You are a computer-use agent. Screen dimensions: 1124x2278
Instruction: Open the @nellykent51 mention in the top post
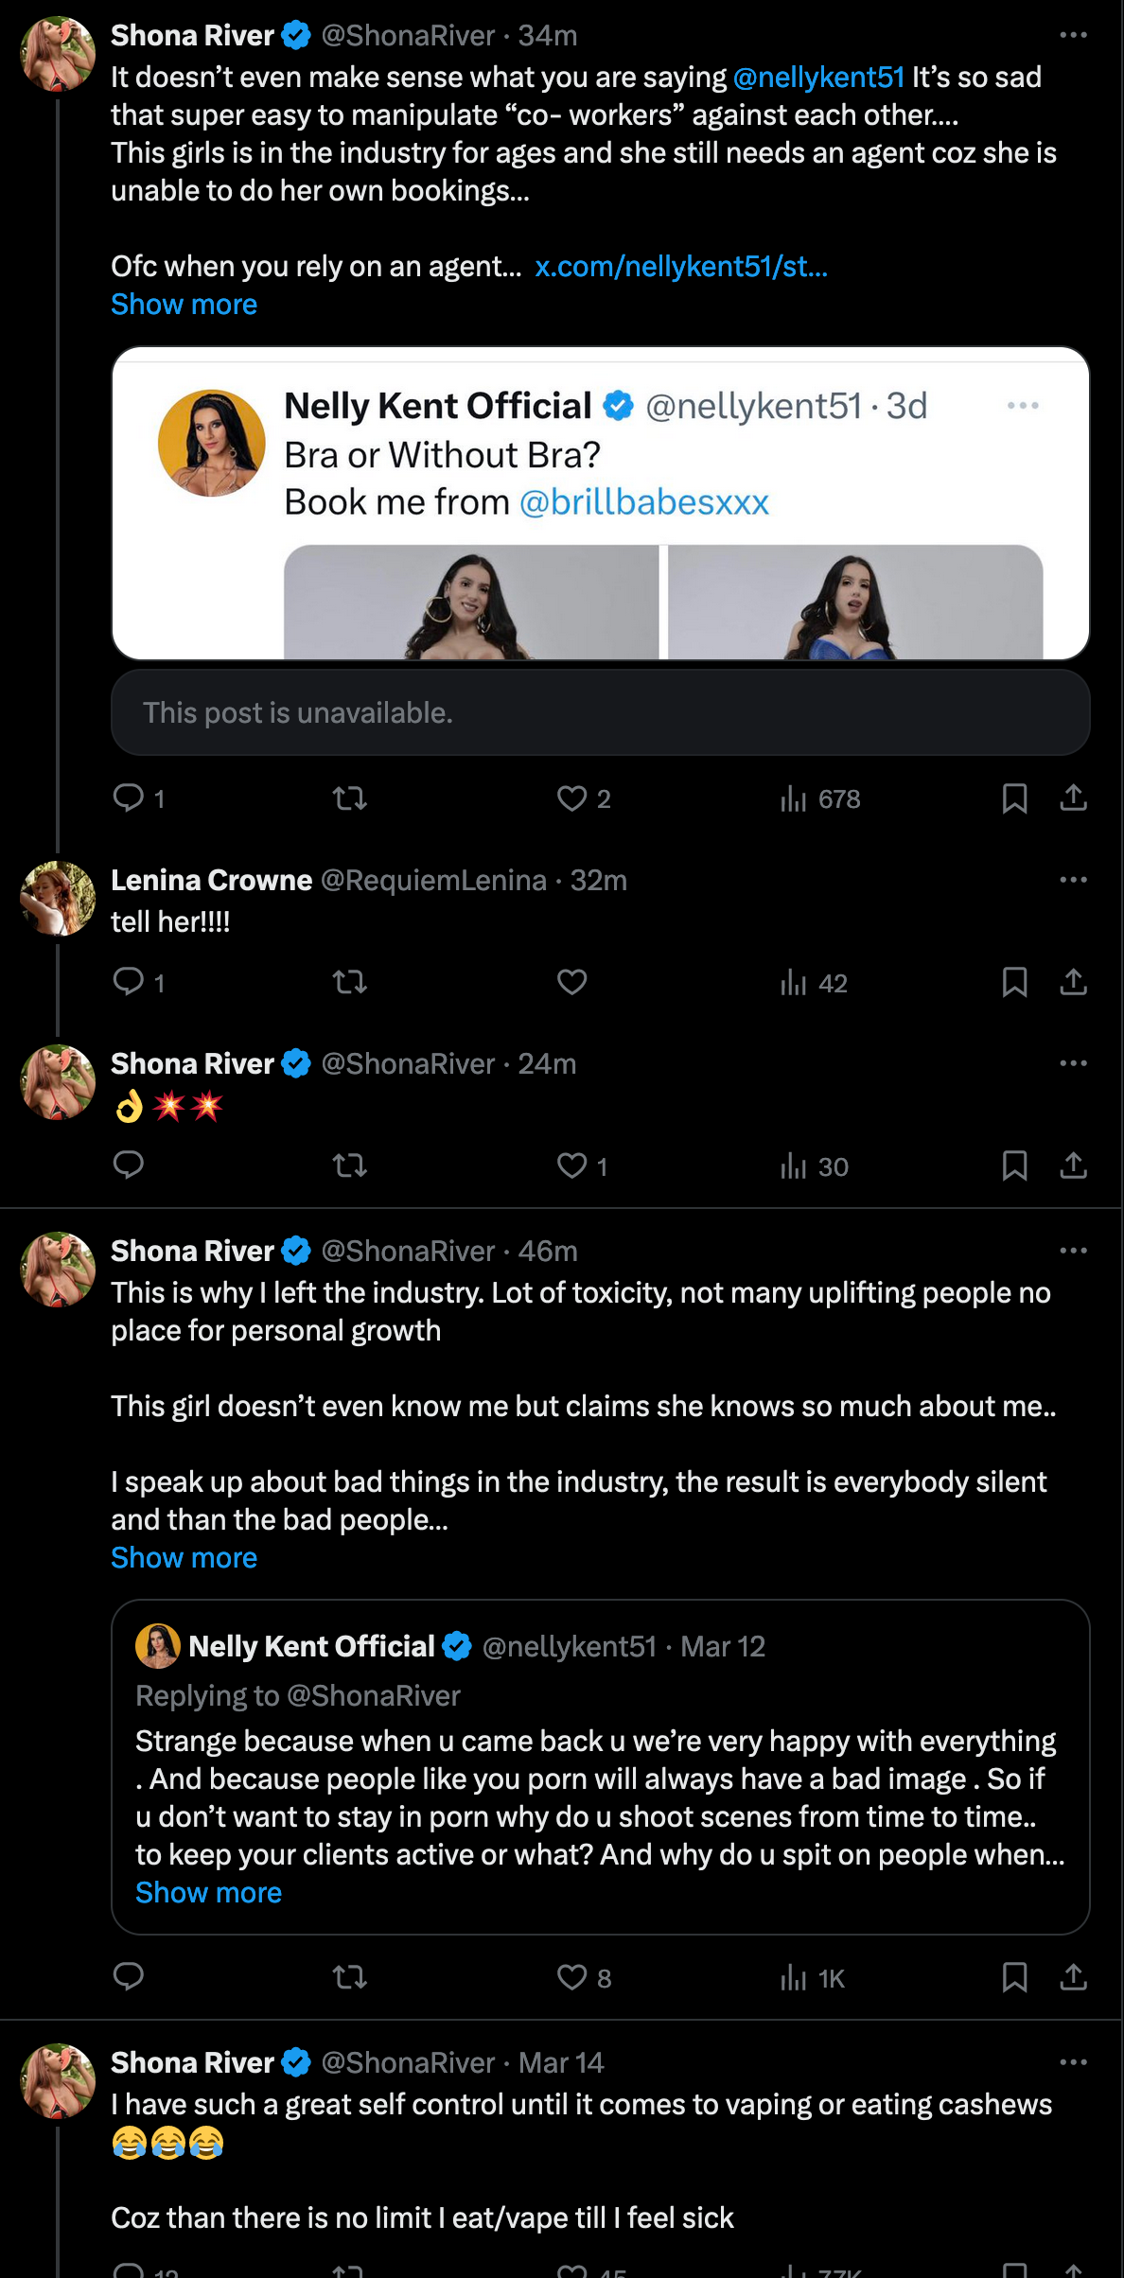818,77
